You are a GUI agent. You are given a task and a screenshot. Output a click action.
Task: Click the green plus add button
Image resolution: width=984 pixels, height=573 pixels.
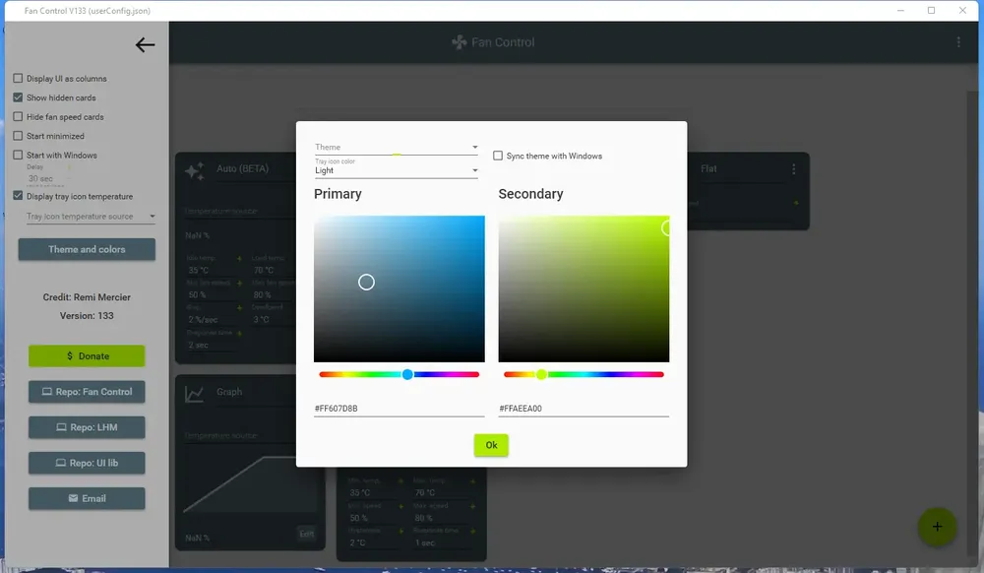[x=937, y=527]
